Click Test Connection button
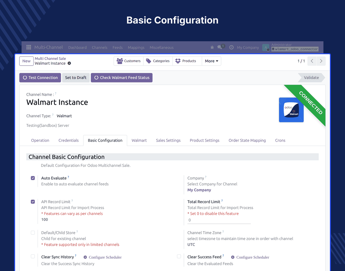Screen dimensions: 345x271 click(x=40, y=78)
